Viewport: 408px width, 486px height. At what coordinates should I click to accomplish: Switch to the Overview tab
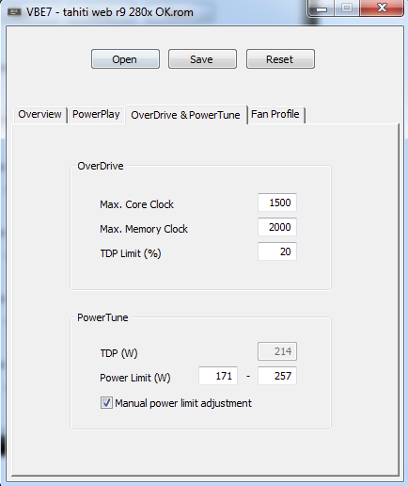40,114
